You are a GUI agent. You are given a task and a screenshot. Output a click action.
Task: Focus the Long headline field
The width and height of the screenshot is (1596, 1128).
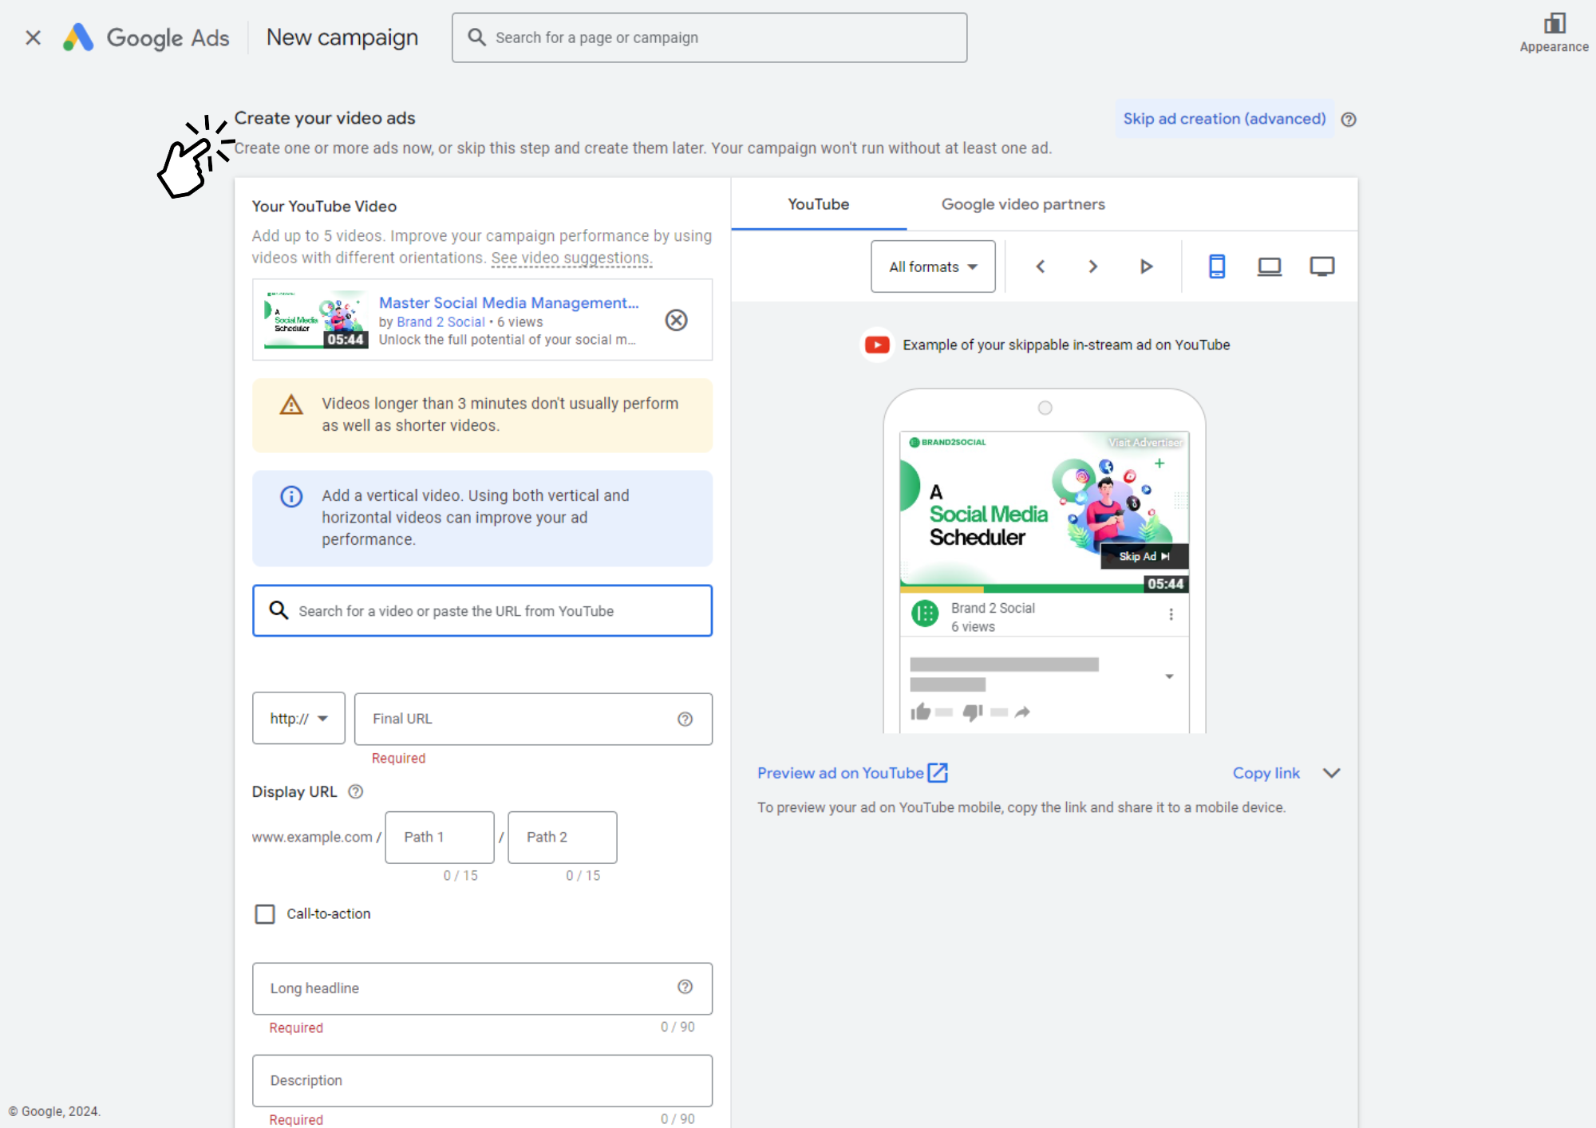[482, 988]
